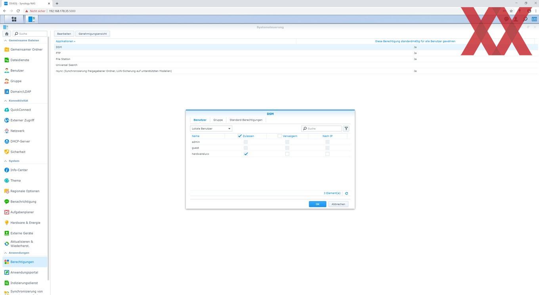Image resolution: width=539 pixels, height=295 pixels.
Task: Click OK in the DSM dialog
Action: [x=317, y=204]
